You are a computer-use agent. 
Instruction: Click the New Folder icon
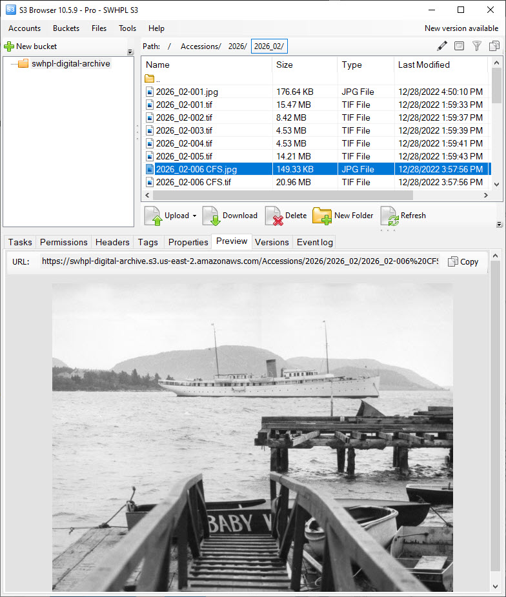click(x=322, y=216)
